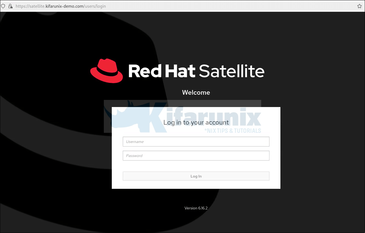Select the URL in the address bar
This screenshot has height=233, width=365.
point(60,6)
